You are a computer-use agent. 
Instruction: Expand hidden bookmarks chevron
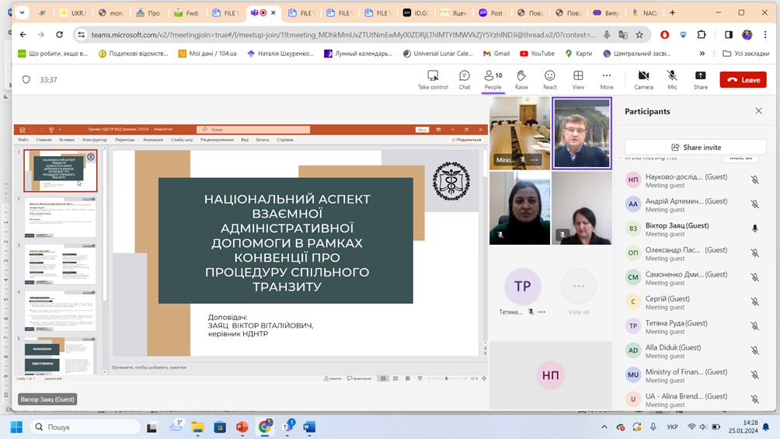tap(702, 54)
